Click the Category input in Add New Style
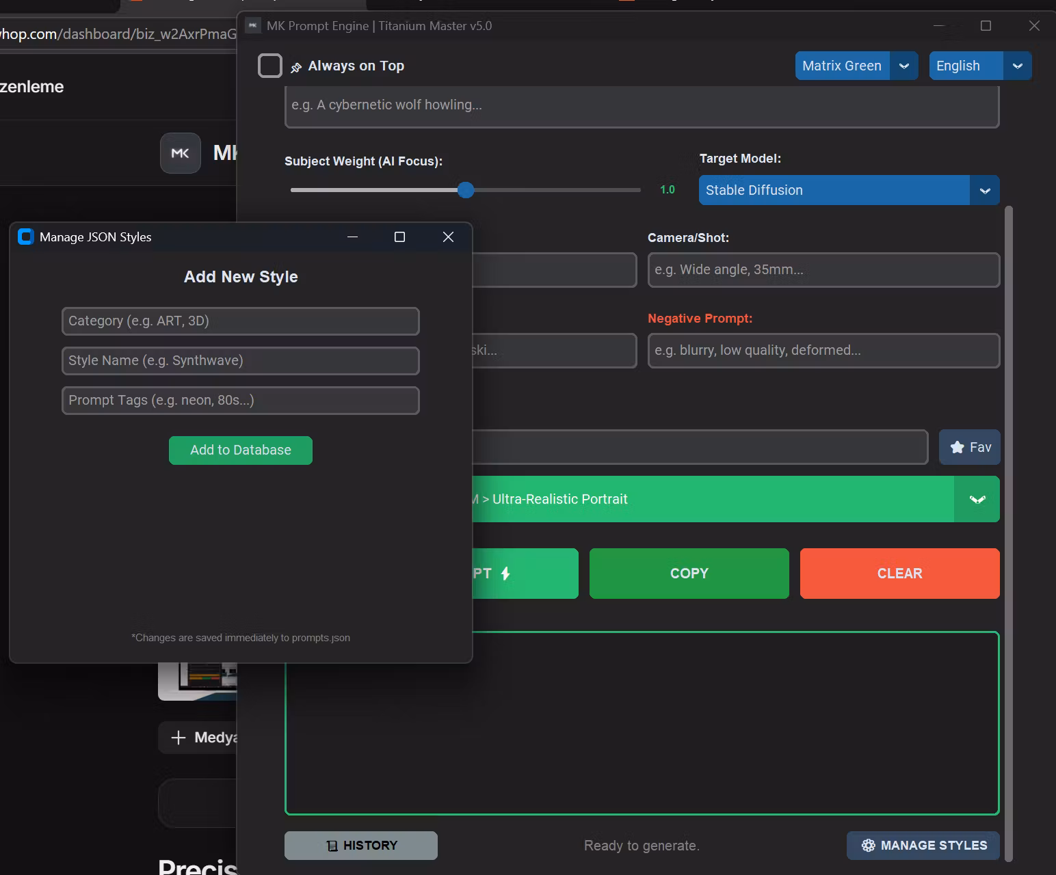1056x875 pixels. (x=241, y=321)
